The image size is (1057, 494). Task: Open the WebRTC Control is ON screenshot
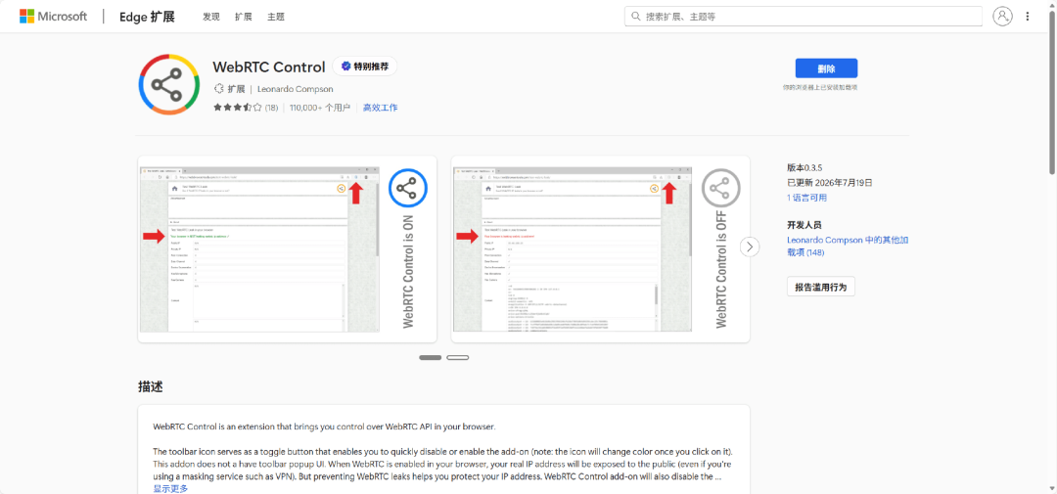287,249
